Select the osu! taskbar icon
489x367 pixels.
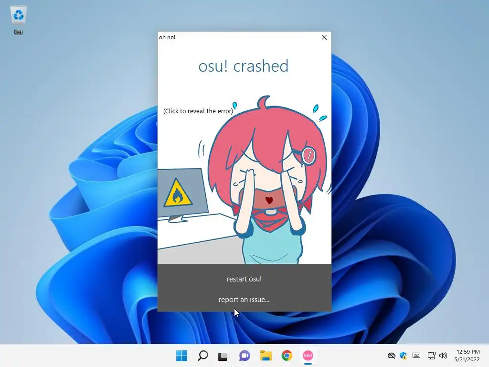(x=308, y=356)
